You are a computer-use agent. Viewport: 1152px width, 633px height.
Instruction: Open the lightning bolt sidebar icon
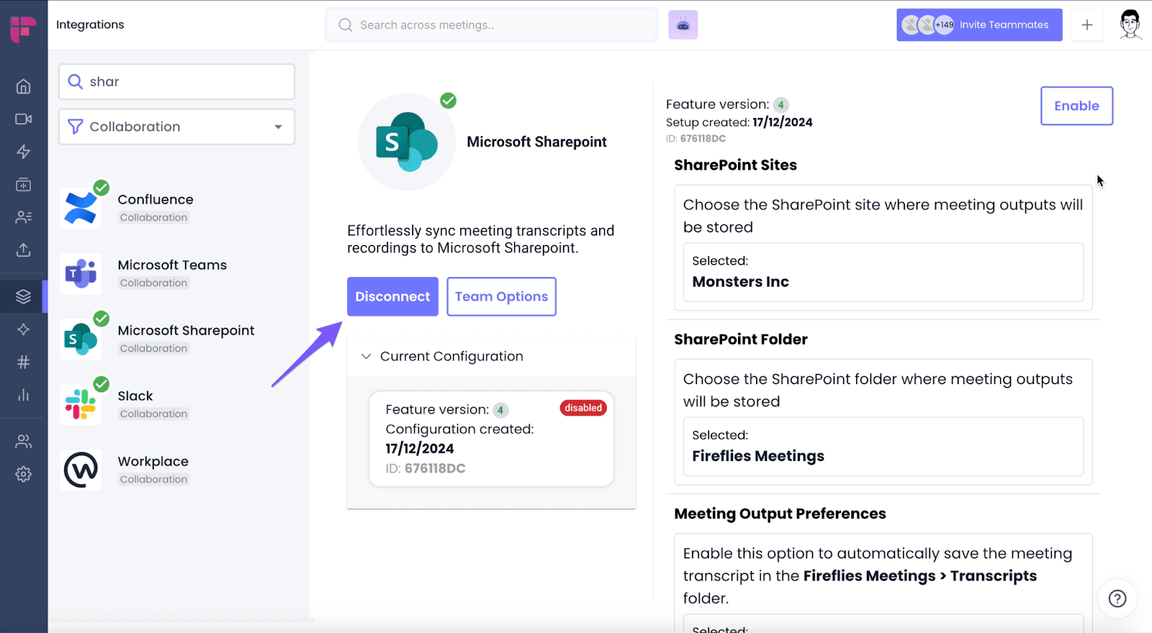(x=23, y=152)
